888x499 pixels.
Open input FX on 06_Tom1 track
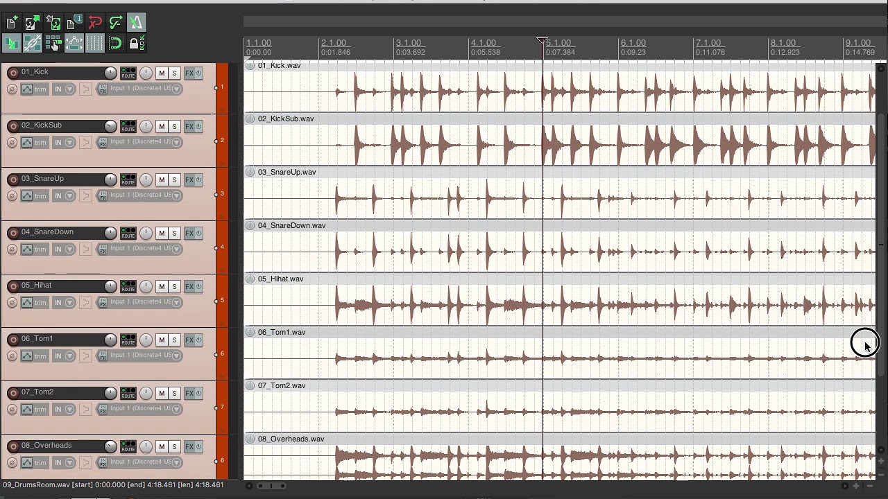click(x=102, y=356)
